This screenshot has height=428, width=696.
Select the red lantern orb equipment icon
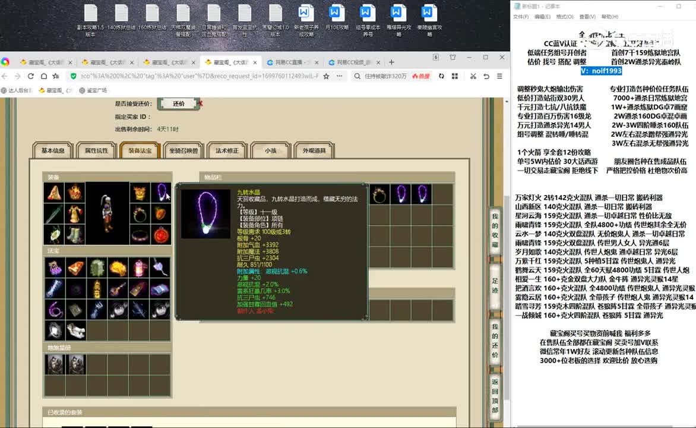[x=161, y=235]
